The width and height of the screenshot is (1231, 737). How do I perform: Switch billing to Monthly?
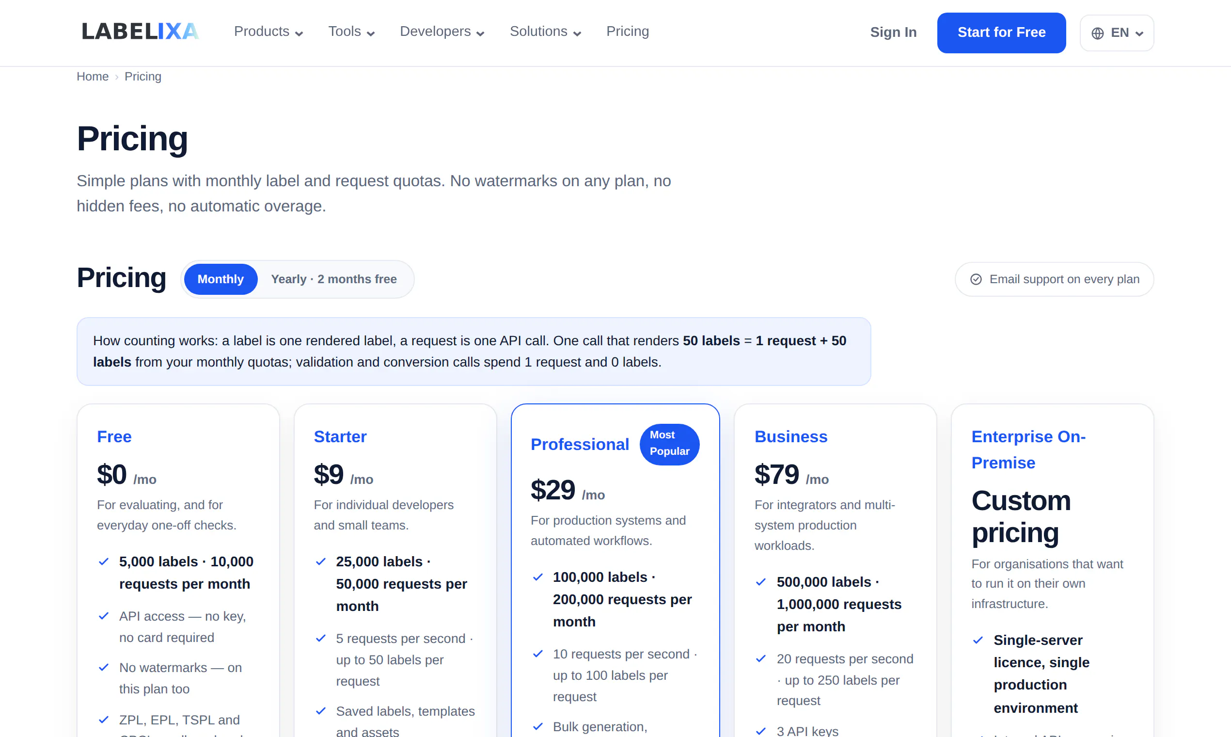click(x=221, y=279)
